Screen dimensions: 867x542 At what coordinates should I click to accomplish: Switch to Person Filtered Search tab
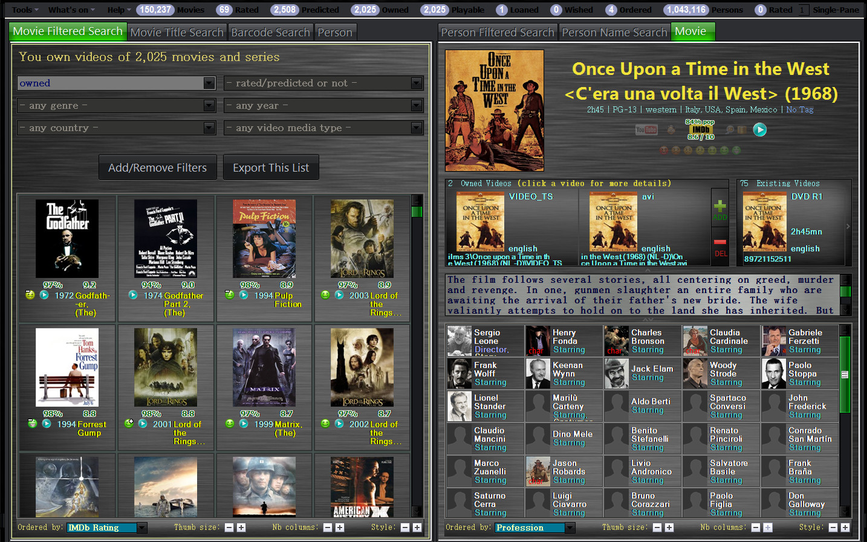pyautogui.click(x=498, y=32)
